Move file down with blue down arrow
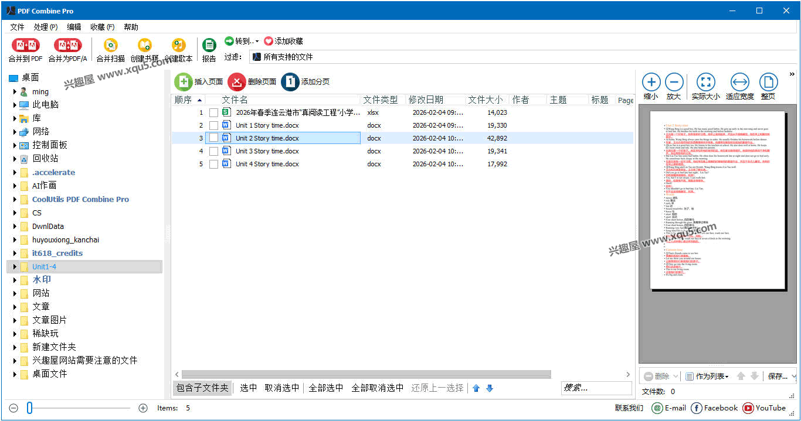 pyautogui.click(x=490, y=388)
